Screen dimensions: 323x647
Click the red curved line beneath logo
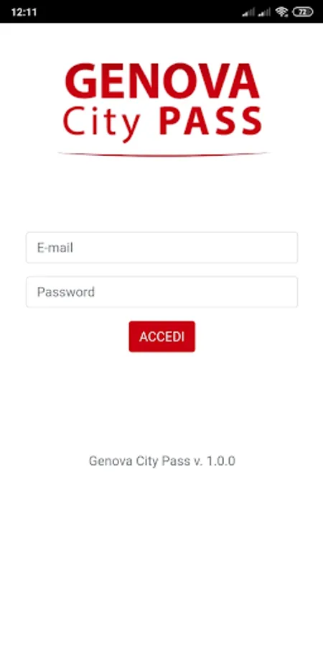click(x=163, y=155)
